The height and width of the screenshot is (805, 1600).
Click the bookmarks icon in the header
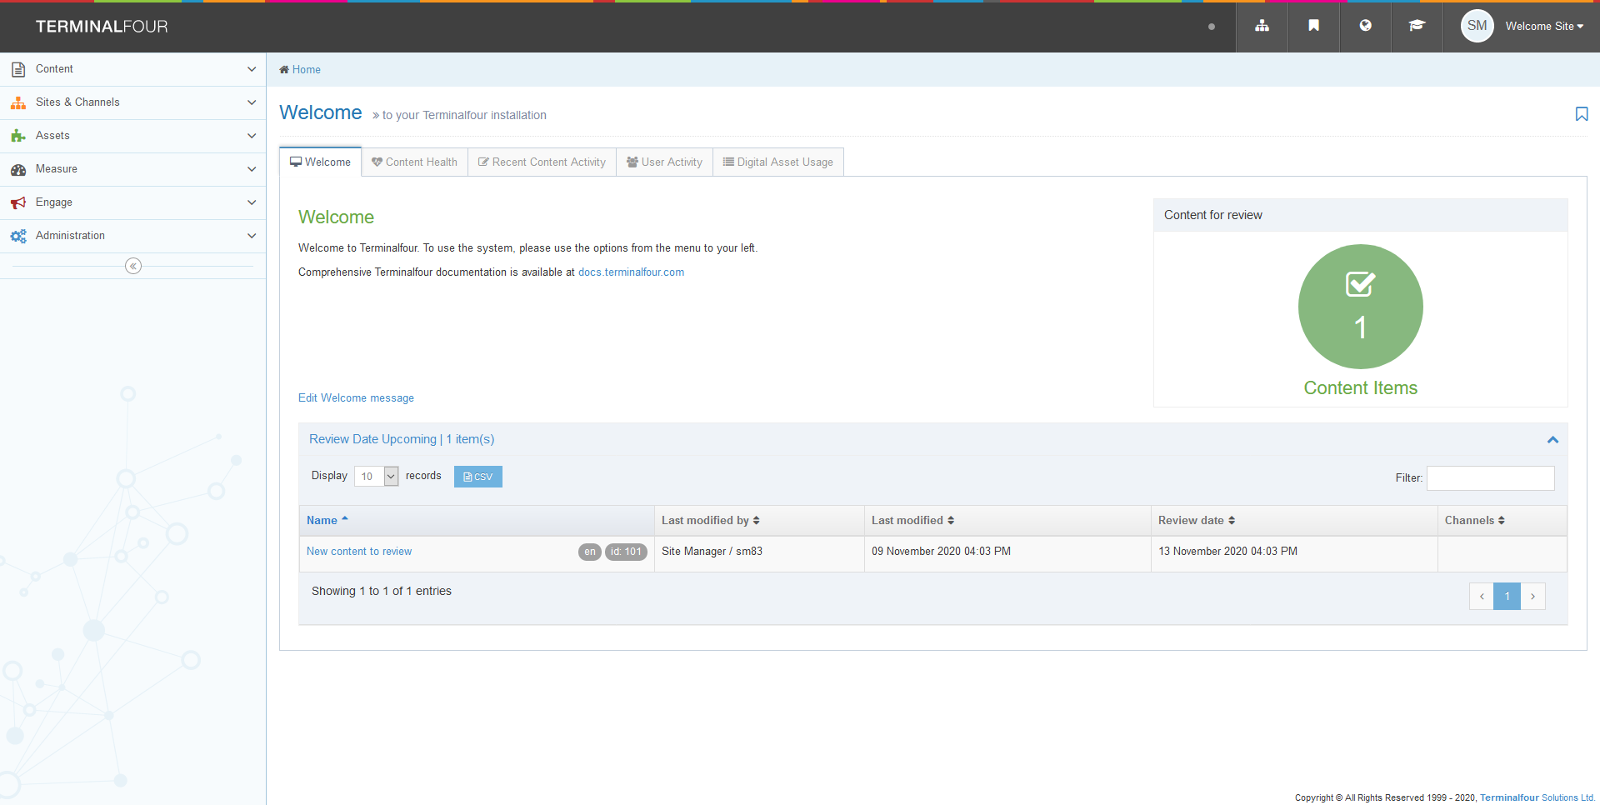point(1312,26)
